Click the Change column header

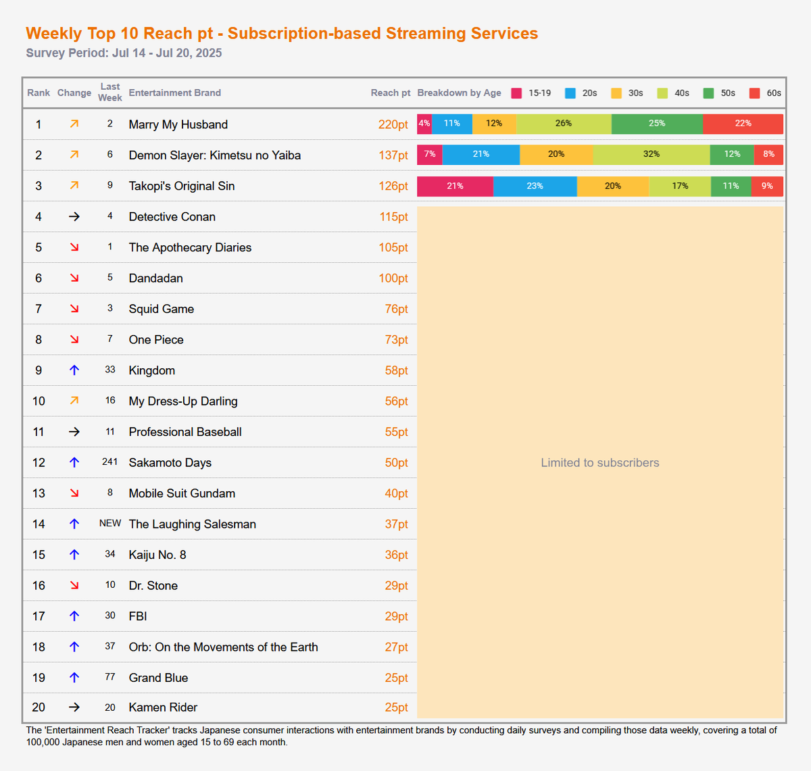[x=74, y=93]
